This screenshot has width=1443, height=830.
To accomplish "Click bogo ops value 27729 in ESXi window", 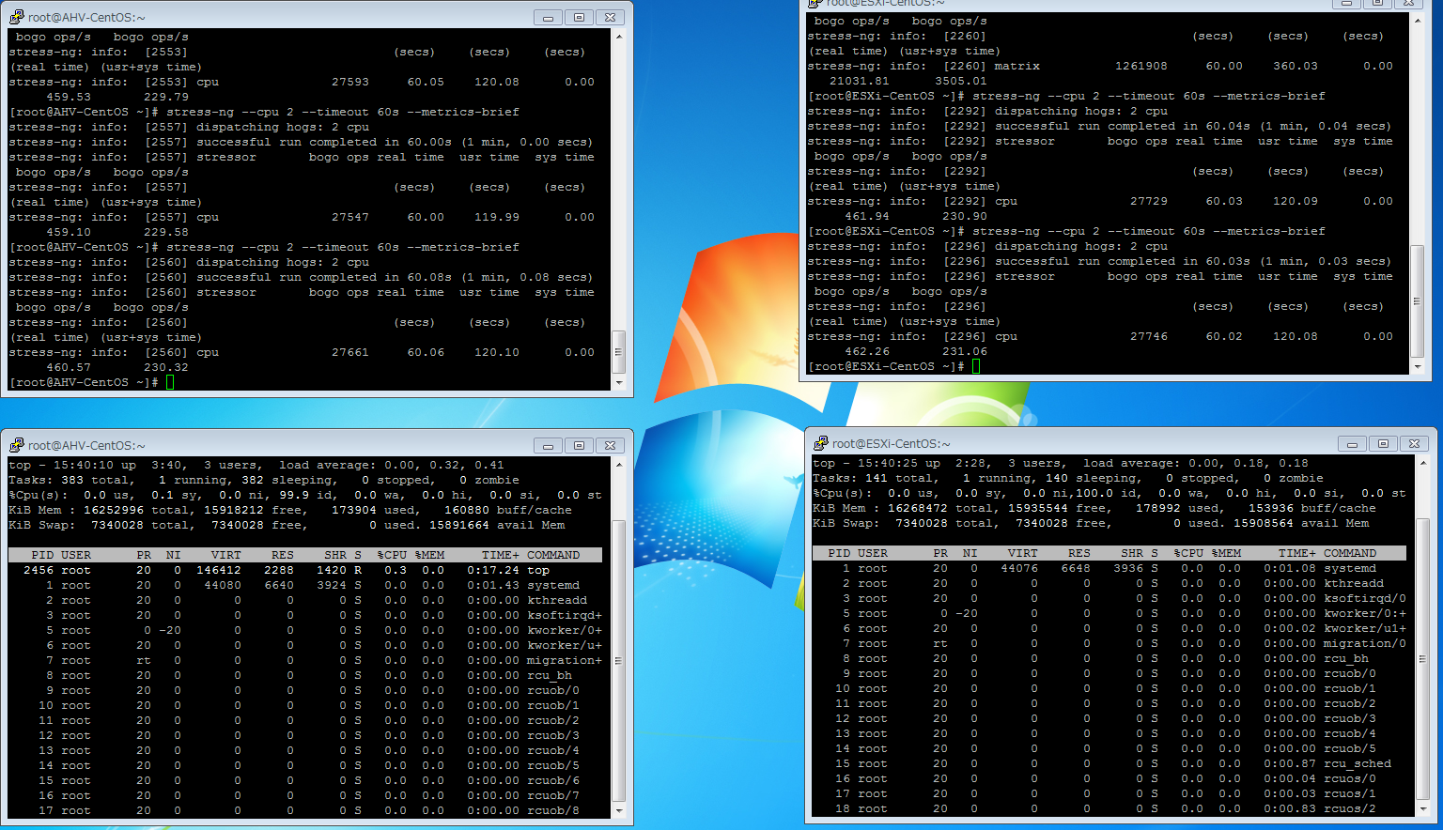I will 1149,201.
